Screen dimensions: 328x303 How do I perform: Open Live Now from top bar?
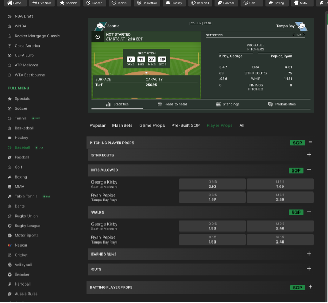coord(42,3)
